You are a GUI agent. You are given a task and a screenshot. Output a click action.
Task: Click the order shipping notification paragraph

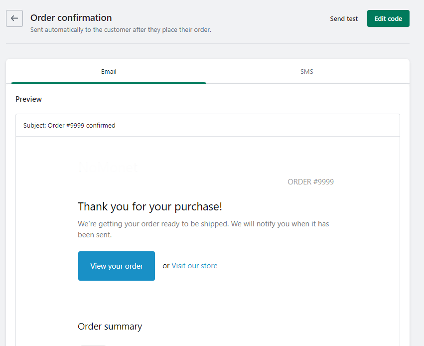(203, 229)
